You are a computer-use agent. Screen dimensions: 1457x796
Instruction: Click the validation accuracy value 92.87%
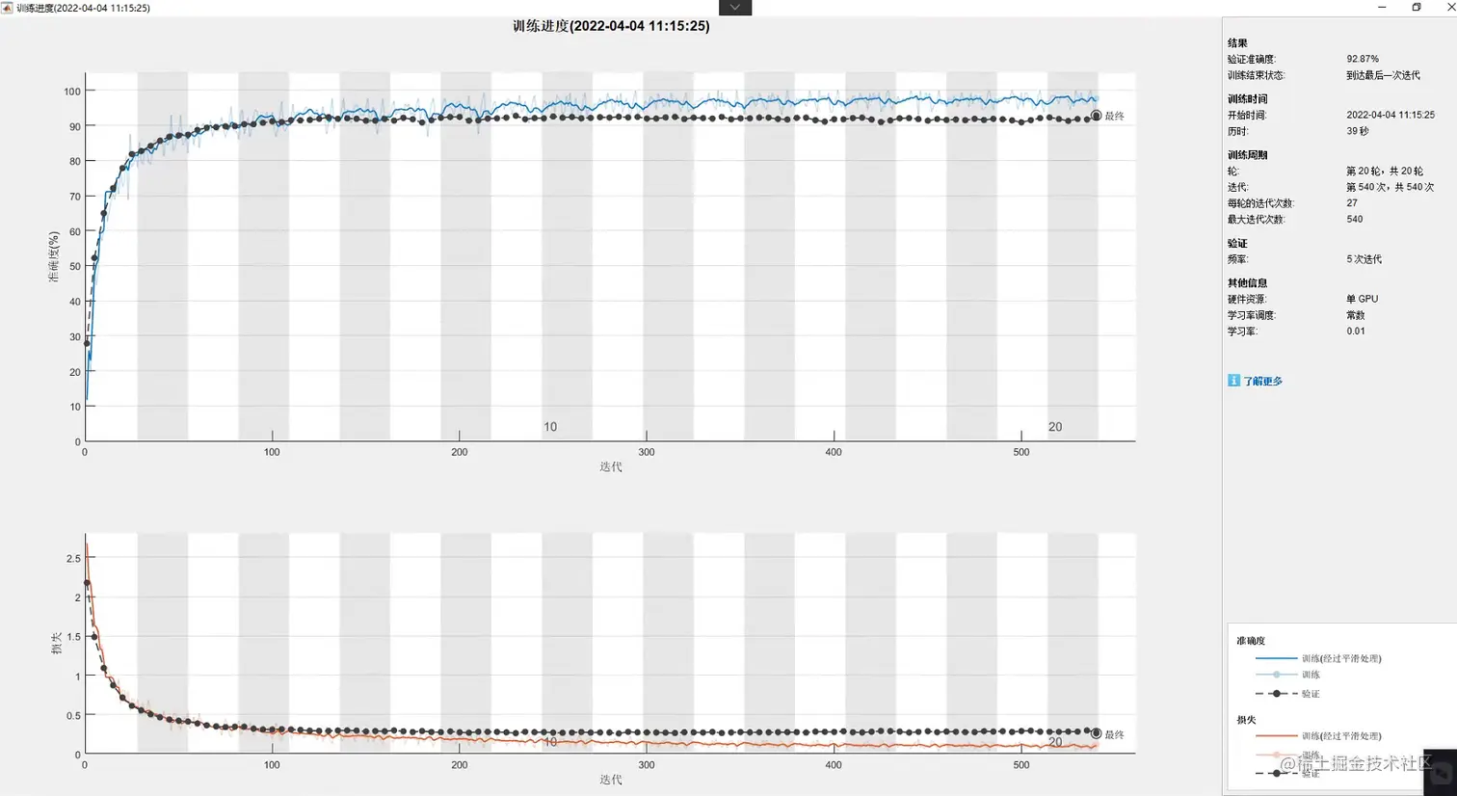coord(1363,59)
